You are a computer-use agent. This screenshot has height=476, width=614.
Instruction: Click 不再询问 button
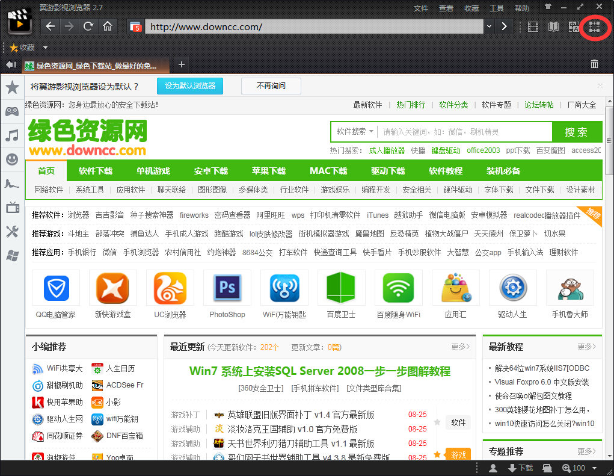271,86
